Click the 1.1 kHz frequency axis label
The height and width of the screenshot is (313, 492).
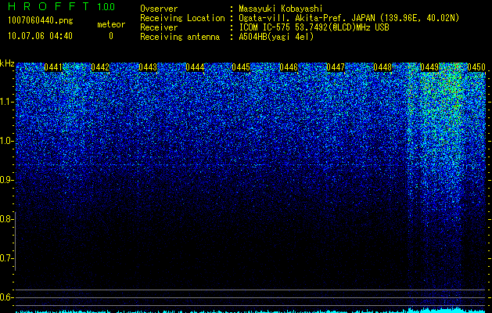coord(6,102)
